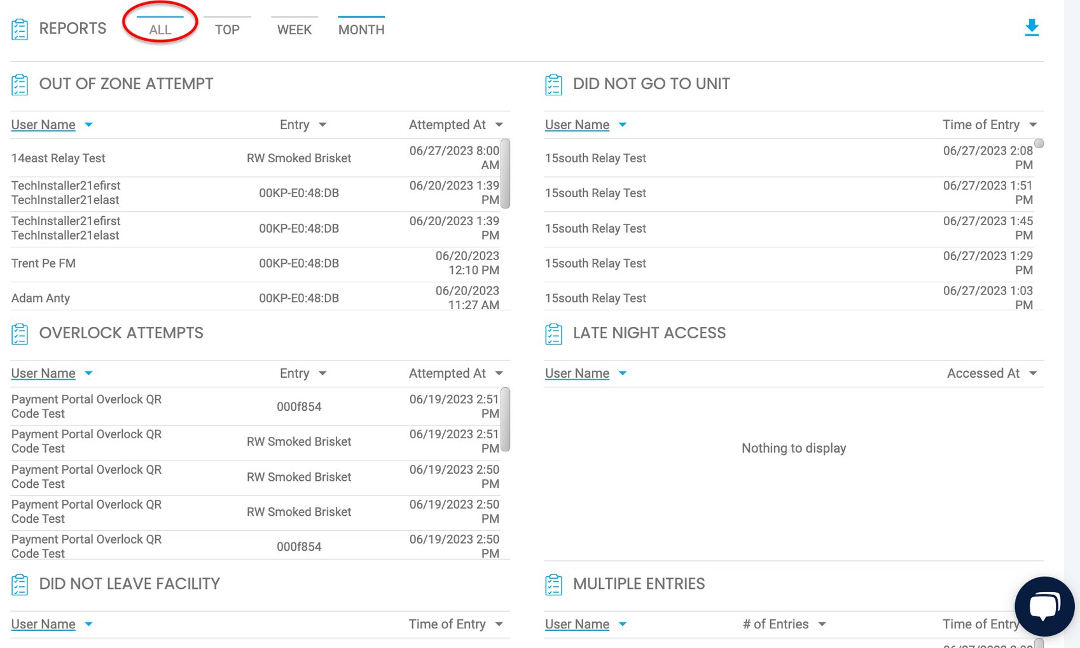Click the download reports icon
The height and width of the screenshot is (648, 1080).
(1032, 27)
